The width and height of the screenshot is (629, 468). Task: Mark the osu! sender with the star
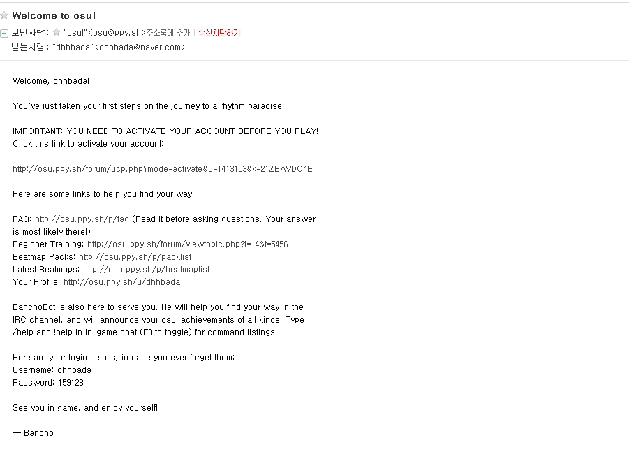click(x=57, y=32)
